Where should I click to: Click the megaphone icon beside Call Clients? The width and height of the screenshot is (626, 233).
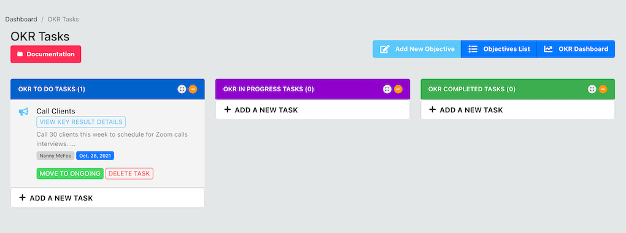(23, 112)
